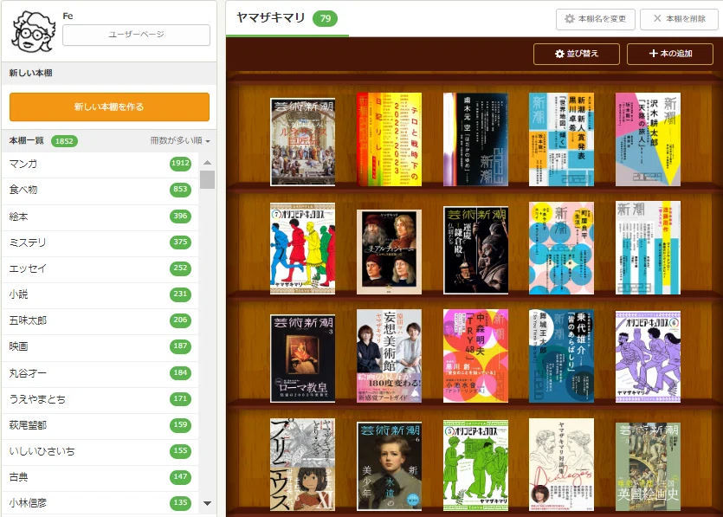Screen dimensions: 723x517
Task: Open オリンピア・キュクロス volume 6 cover
Action: click(x=648, y=357)
